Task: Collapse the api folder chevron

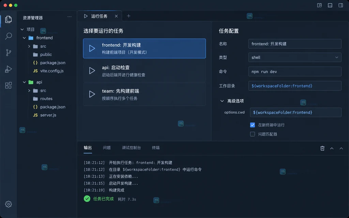Action: click(24, 82)
